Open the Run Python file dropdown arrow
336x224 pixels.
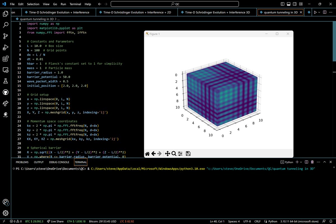tap(319, 12)
